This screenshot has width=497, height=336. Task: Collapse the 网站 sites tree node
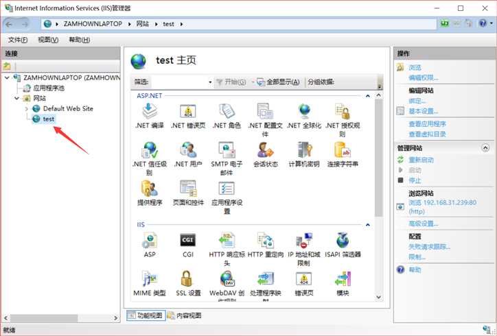tap(16, 98)
